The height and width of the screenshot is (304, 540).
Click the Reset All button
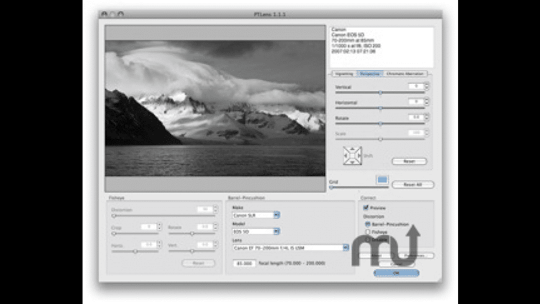[413, 184]
